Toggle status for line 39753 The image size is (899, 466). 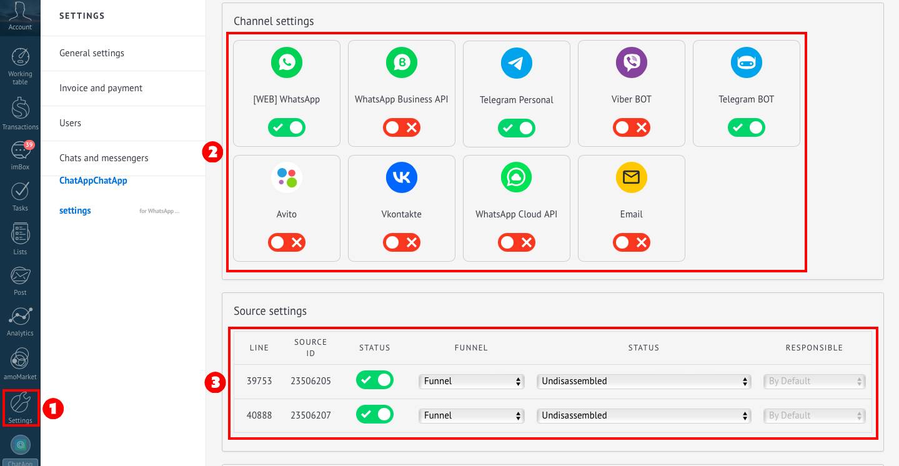374,380
